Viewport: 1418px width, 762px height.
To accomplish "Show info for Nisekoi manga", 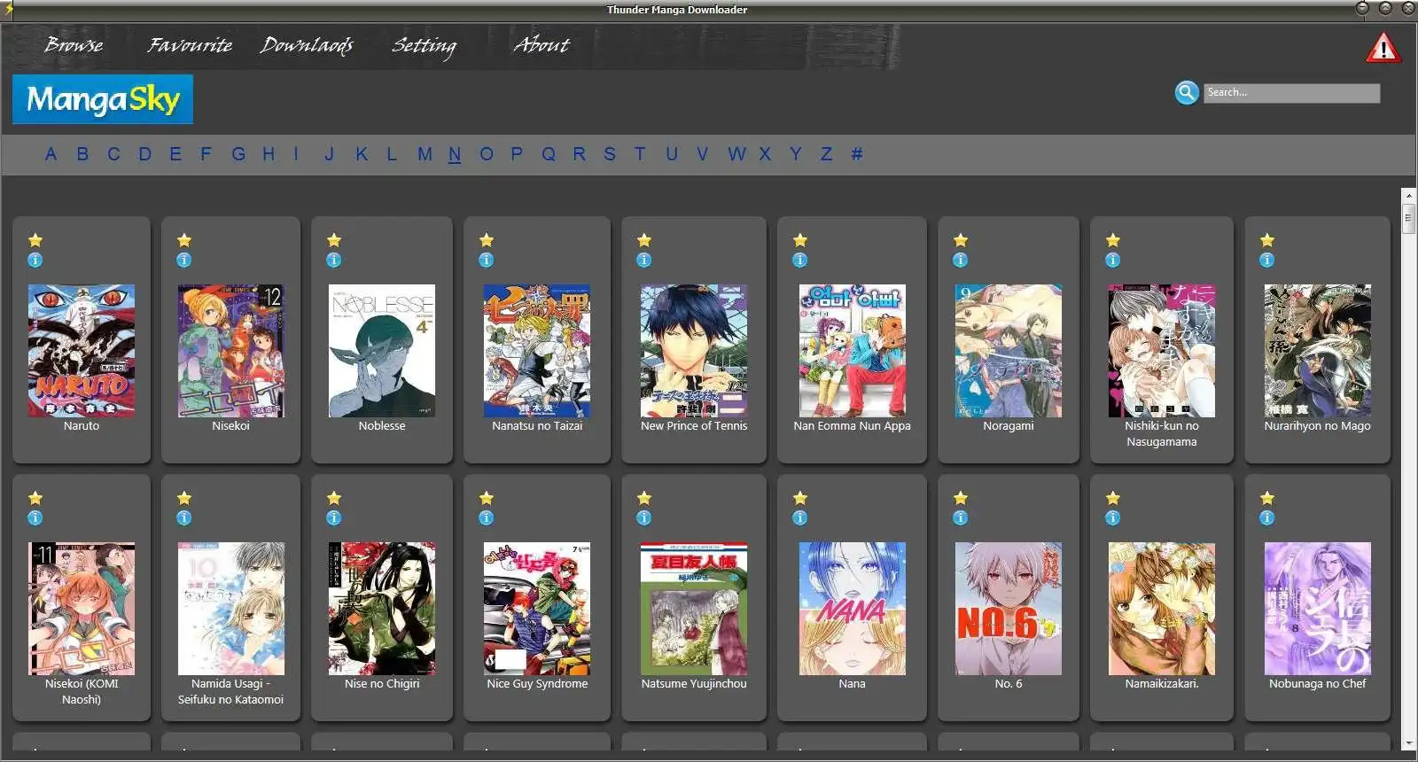I will [184, 260].
